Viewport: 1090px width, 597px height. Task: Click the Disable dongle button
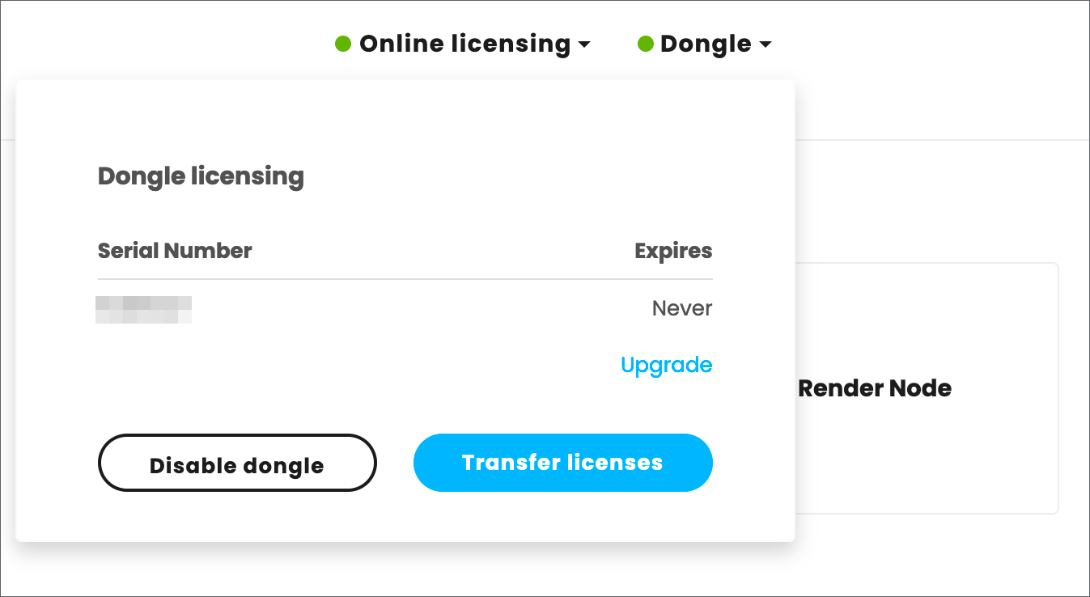point(236,463)
